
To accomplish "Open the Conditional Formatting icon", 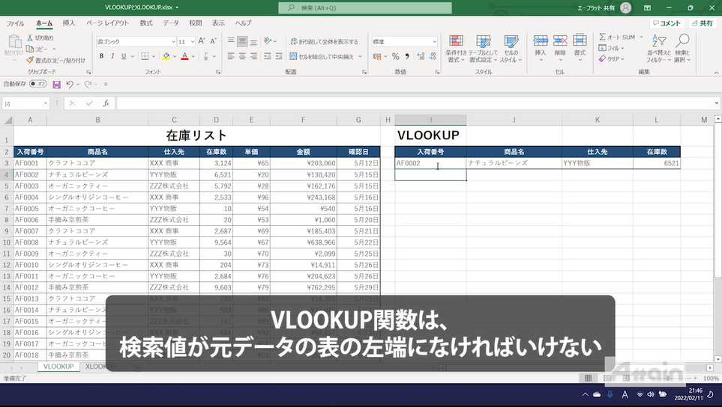I will (455, 47).
